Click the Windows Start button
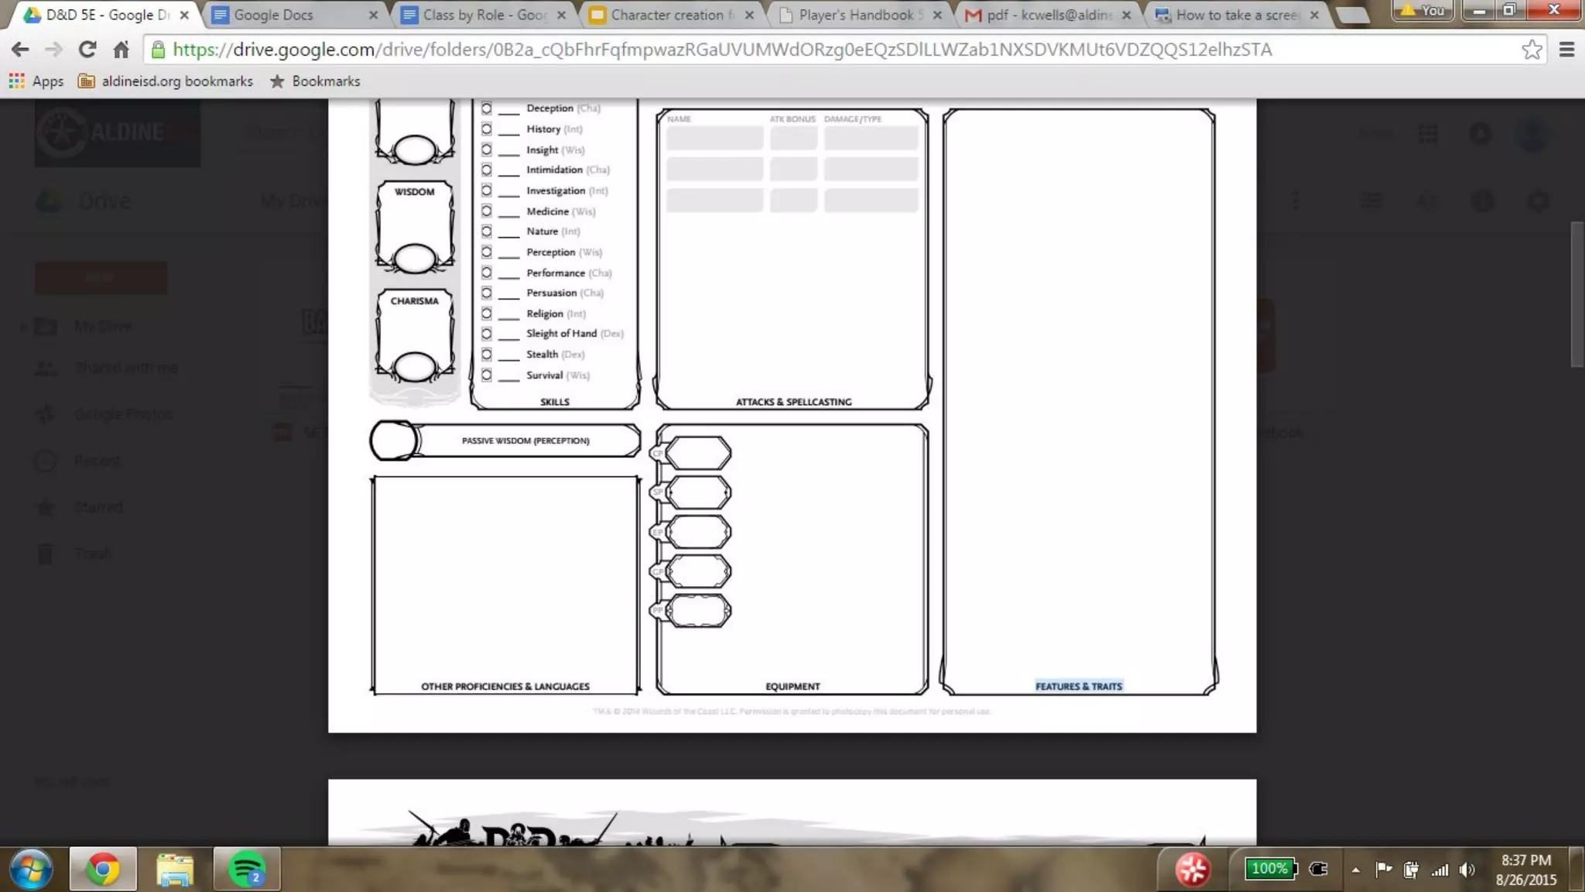This screenshot has width=1585, height=892. click(x=31, y=869)
